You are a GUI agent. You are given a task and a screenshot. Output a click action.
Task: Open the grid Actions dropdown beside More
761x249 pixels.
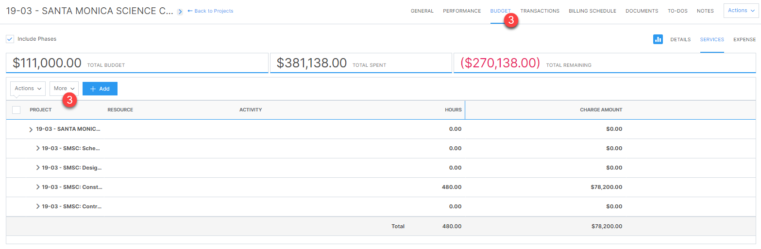tap(28, 89)
